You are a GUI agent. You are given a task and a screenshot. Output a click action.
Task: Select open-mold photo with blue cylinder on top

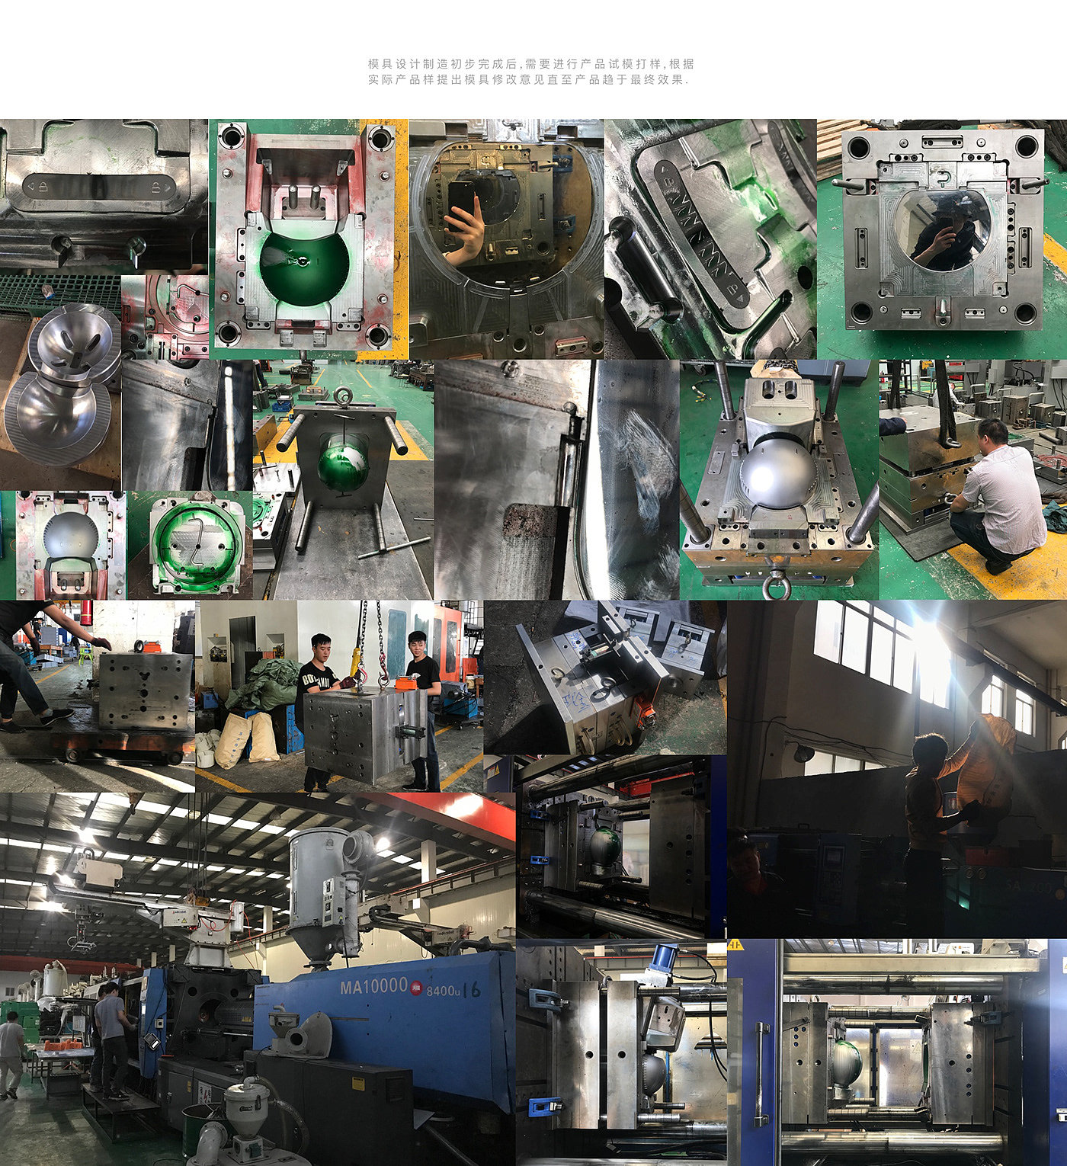[x=621, y=1052]
